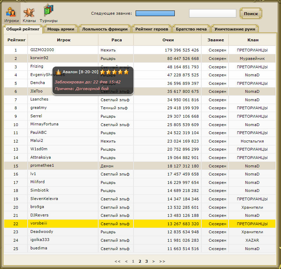Select the Уничтожение руин tab
281x269 pixels.
coord(235,29)
